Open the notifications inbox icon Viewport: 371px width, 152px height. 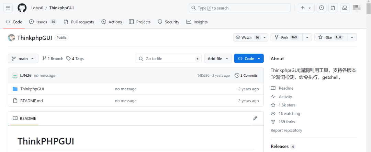click(x=345, y=8)
